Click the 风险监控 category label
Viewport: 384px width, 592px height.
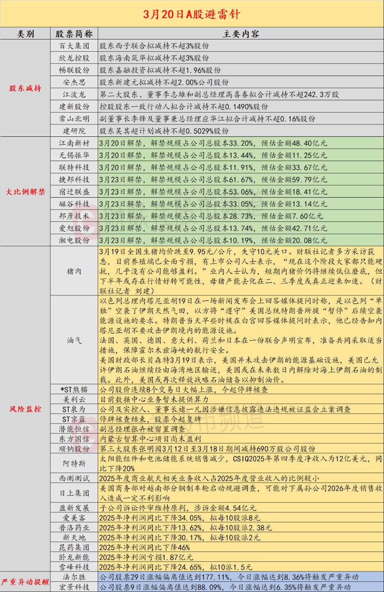[25, 409]
